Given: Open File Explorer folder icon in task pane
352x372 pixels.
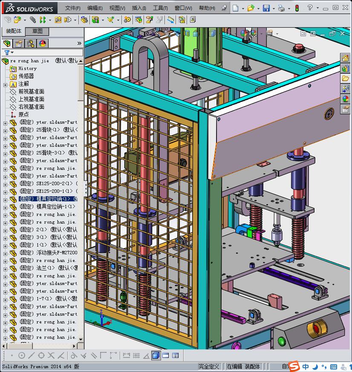Looking at the screenshot, I should [345, 78].
